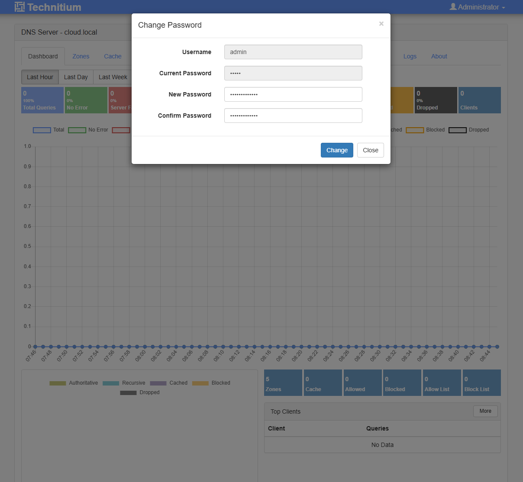Click inside the New Password field

pos(293,94)
